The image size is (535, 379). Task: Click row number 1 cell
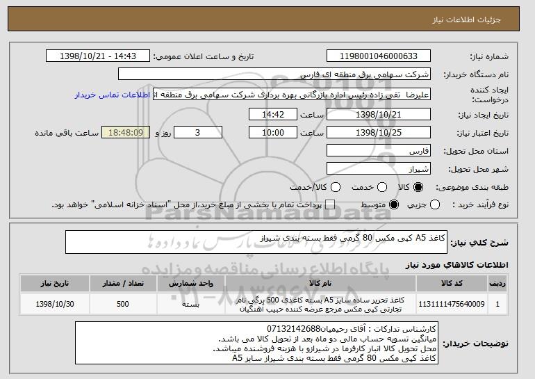tap(497, 304)
